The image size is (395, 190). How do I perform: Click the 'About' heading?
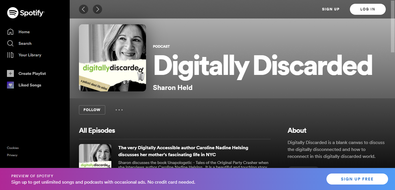coord(297,130)
